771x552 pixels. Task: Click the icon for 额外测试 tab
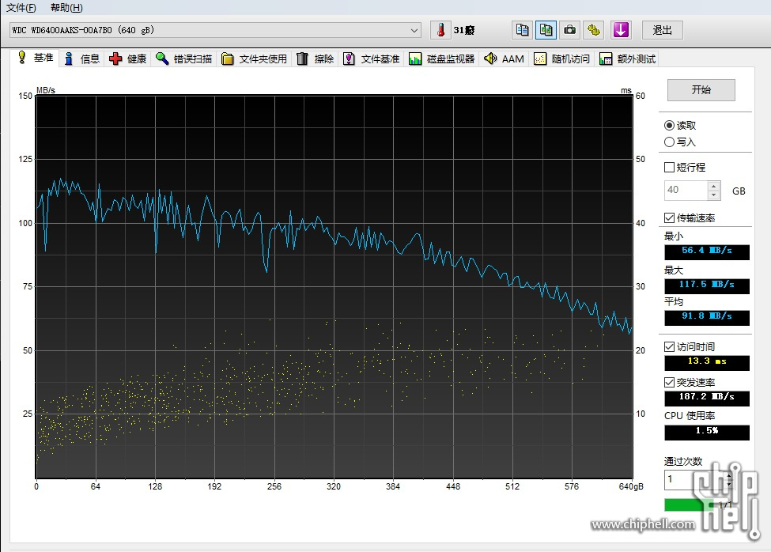605,59
